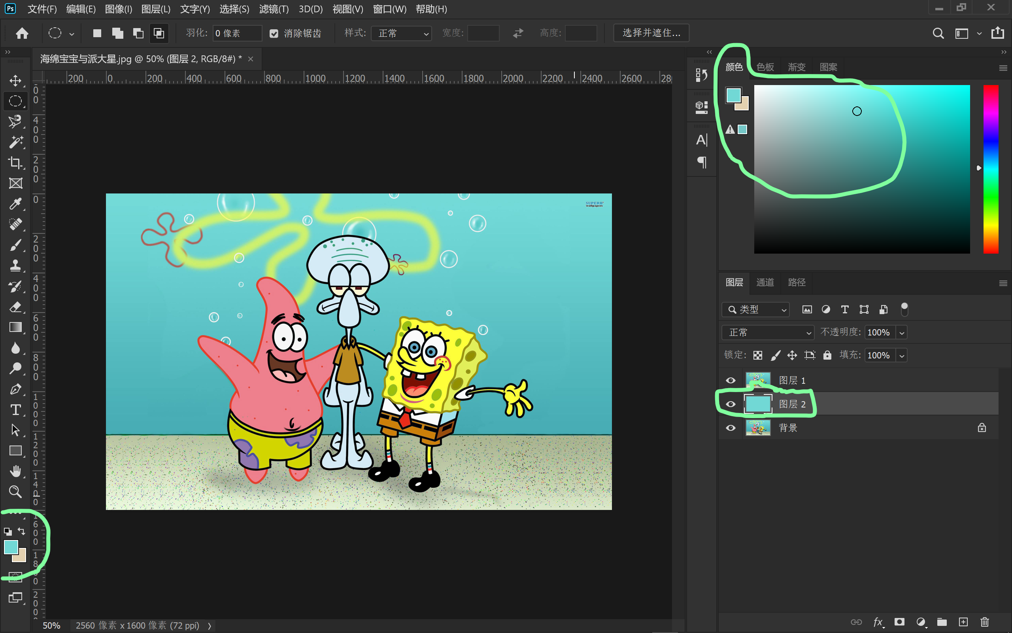Select the Path Selection tool
Viewport: 1012px width, 633px height.
[15, 430]
